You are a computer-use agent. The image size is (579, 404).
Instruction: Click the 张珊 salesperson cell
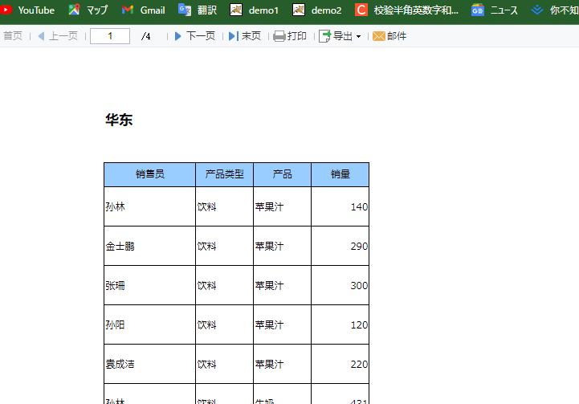click(x=149, y=285)
